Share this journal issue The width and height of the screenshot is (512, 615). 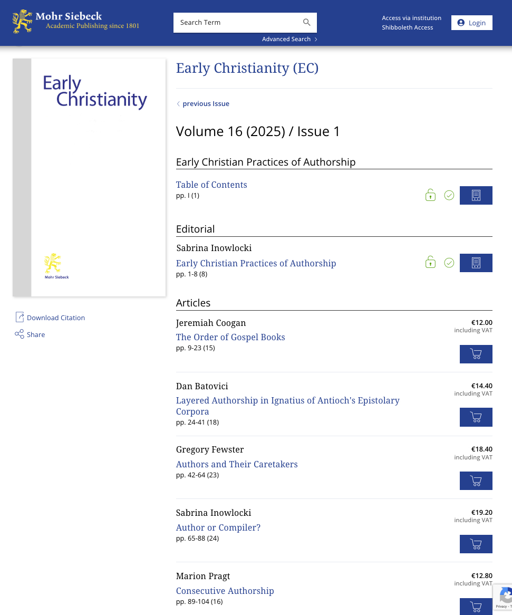tap(35, 334)
